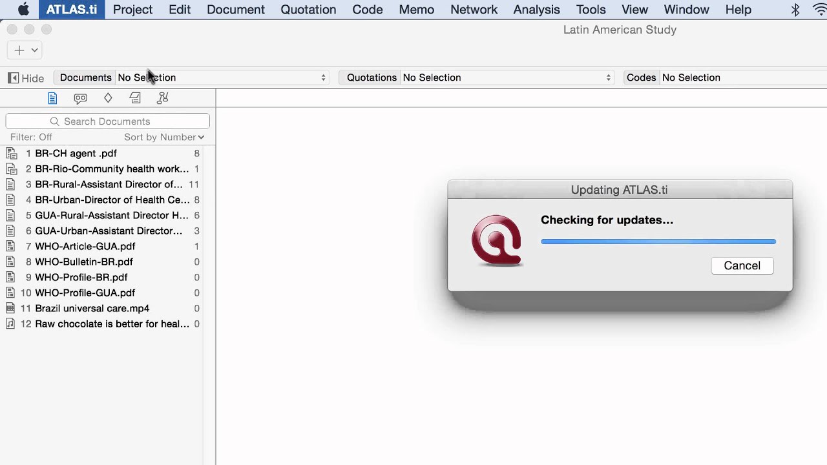Click the ATLAS.ti logo in update dialog
The height and width of the screenshot is (465, 827).
coord(496,240)
